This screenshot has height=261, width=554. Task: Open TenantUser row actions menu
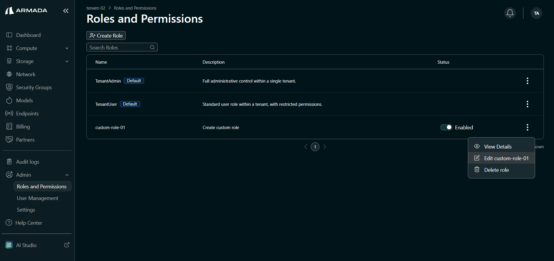click(x=528, y=104)
